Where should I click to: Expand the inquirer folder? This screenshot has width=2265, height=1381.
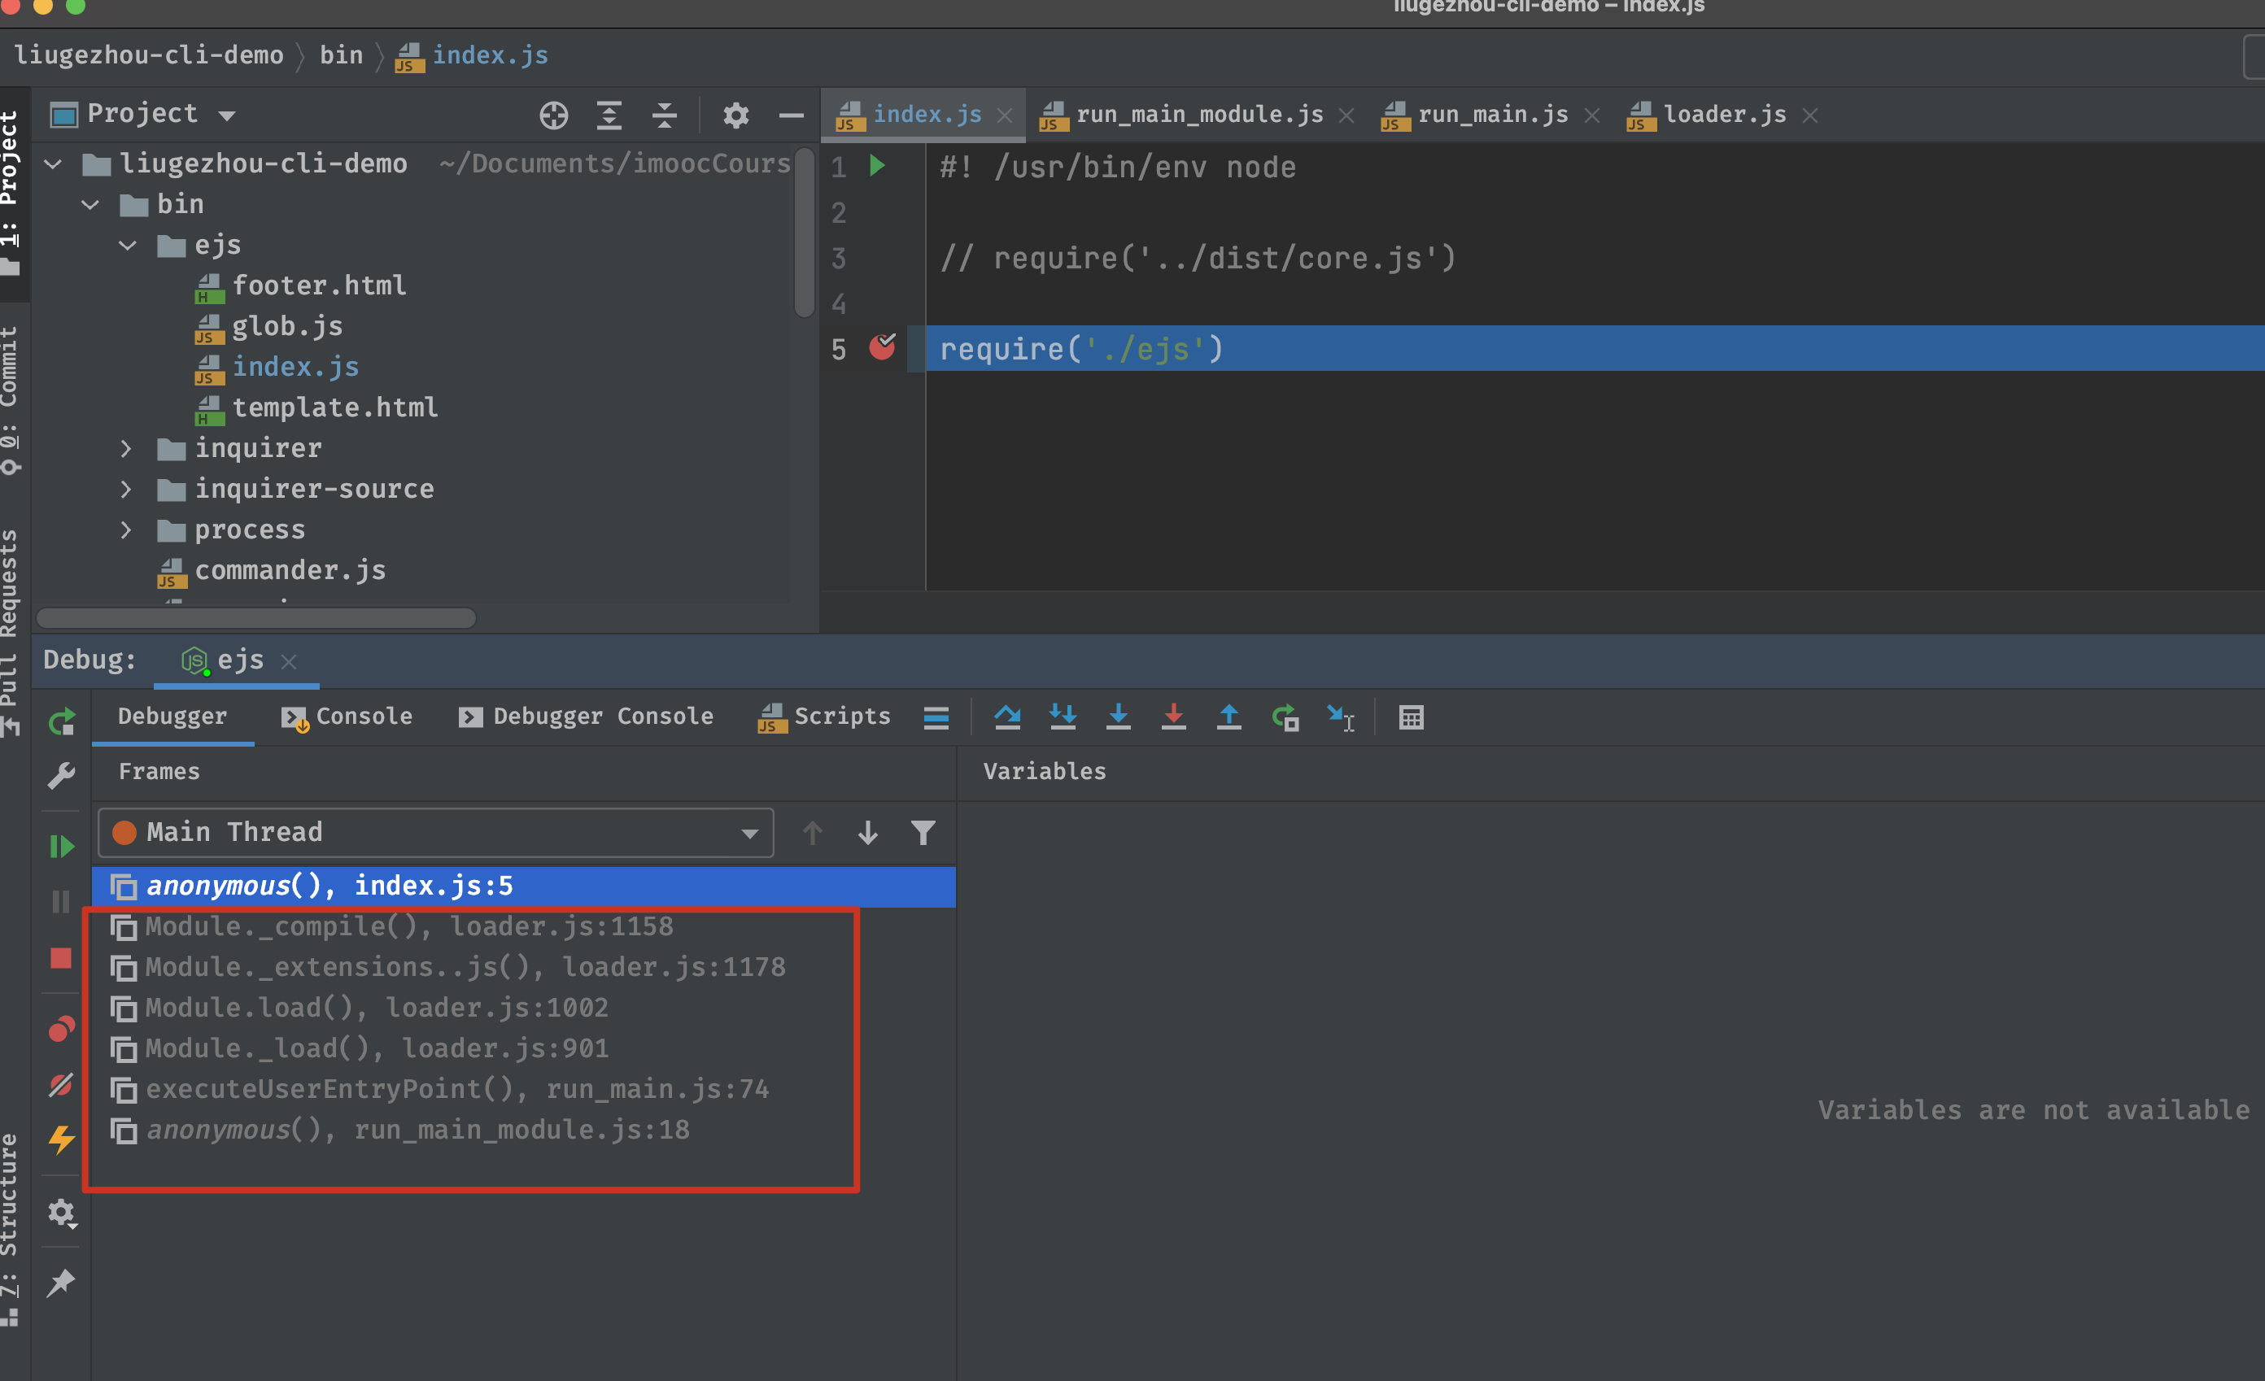pyautogui.click(x=126, y=448)
